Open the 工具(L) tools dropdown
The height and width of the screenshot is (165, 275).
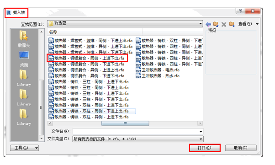(x=24, y=148)
